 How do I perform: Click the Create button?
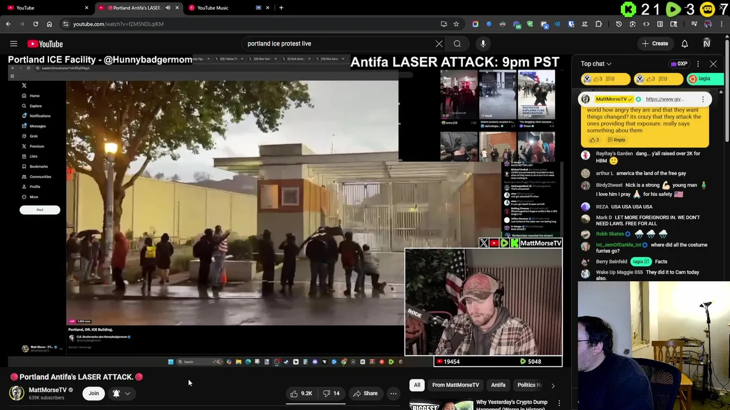[x=655, y=44]
